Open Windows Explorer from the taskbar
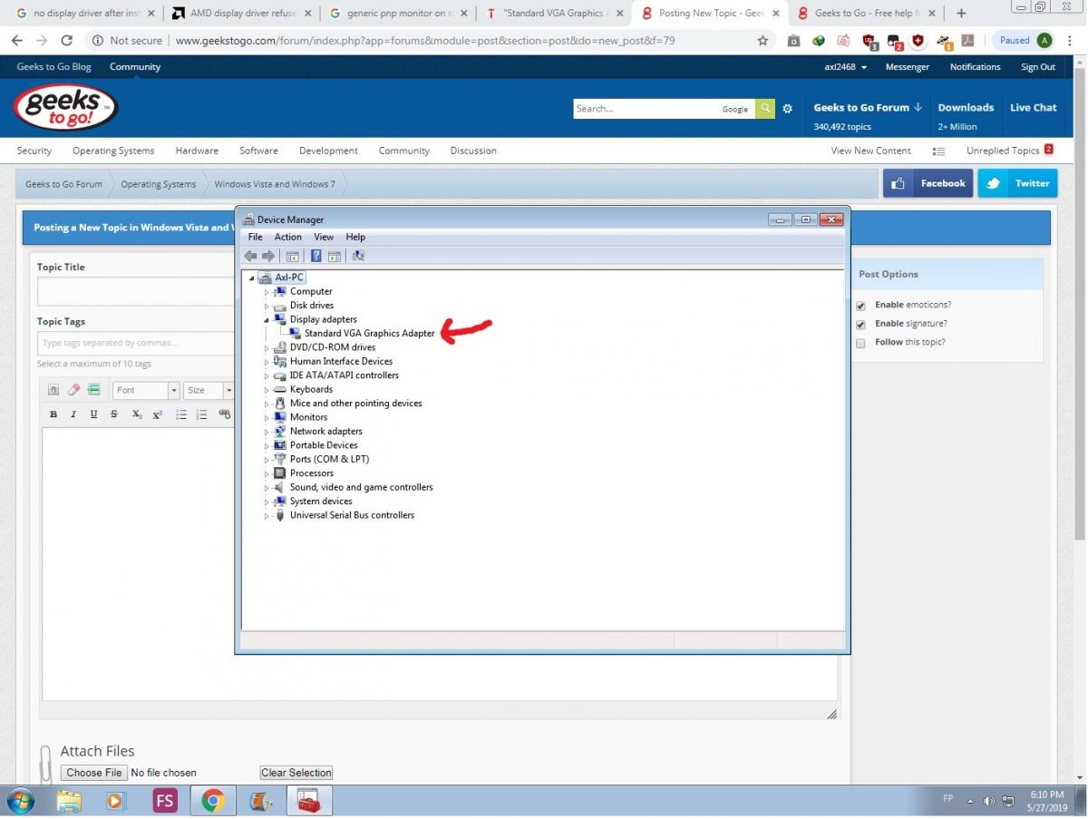This screenshot has width=1088, height=819. click(69, 800)
